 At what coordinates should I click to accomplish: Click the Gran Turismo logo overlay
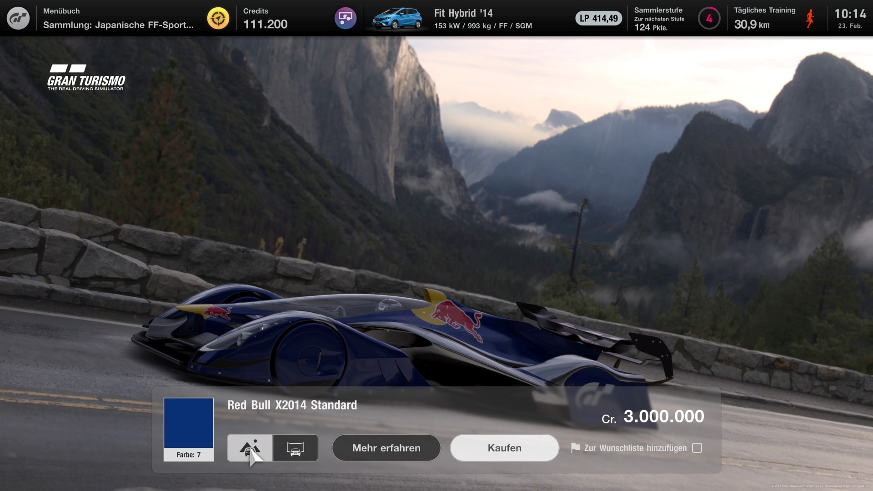[x=86, y=78]
